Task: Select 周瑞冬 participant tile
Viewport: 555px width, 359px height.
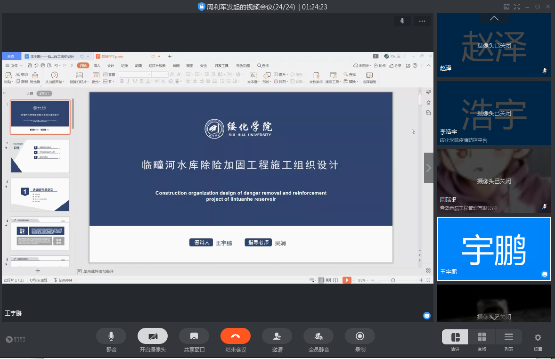Action: tap(494, 180)
